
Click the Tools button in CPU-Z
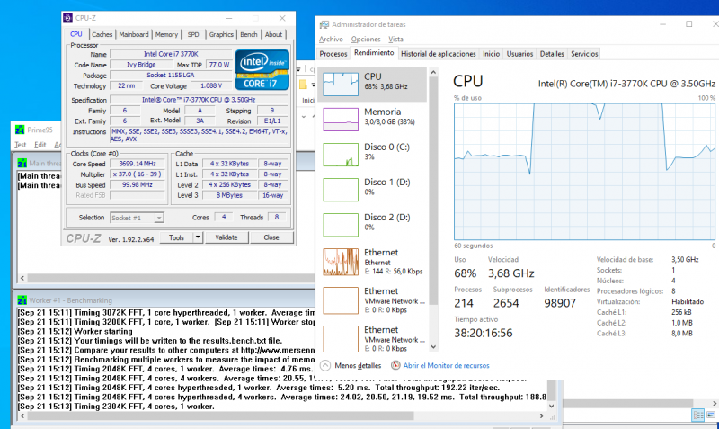pos(176,237)
